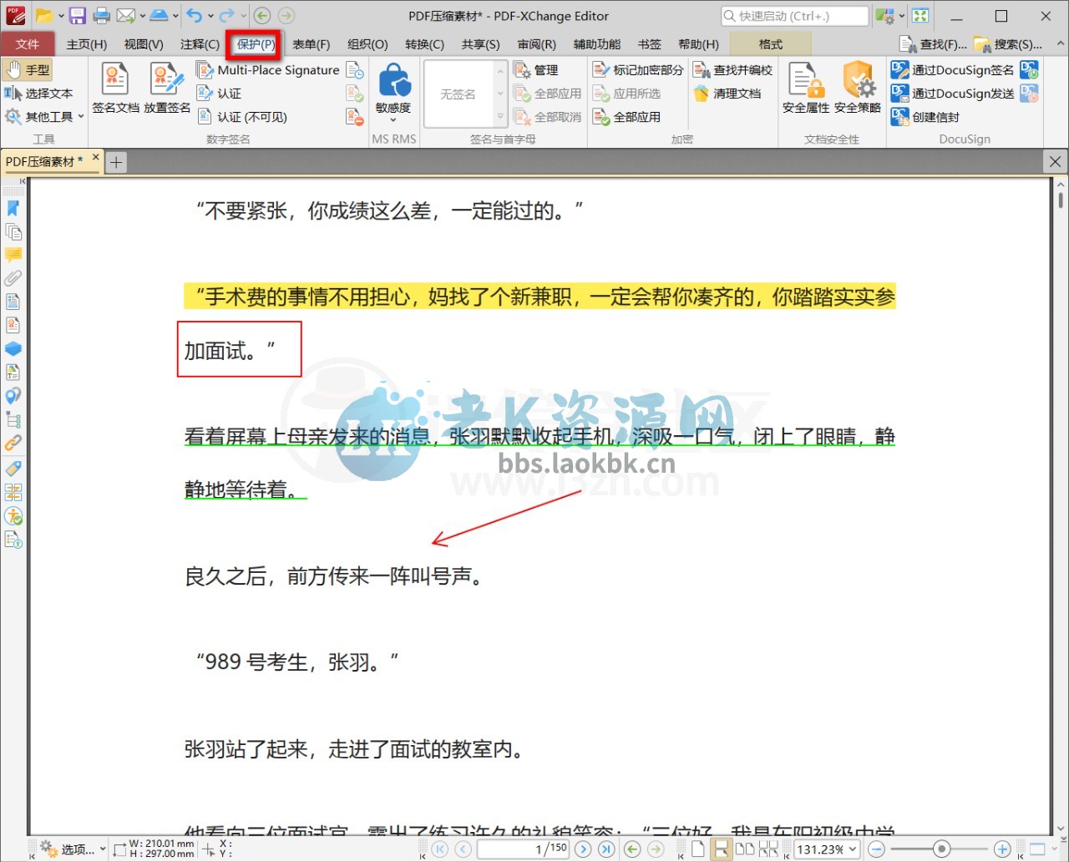Click Certify (认证) visible signature button
Viewport: 1069px width, 862px height.
tap(220, 94)
